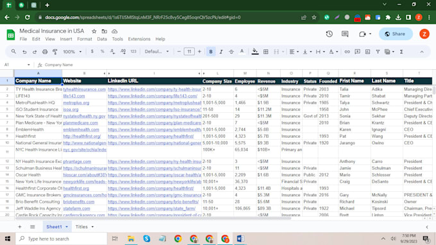Open the File menu
The height and width of the screenshot is (245, 436).
pyautogui.click(x=23, y=39)
